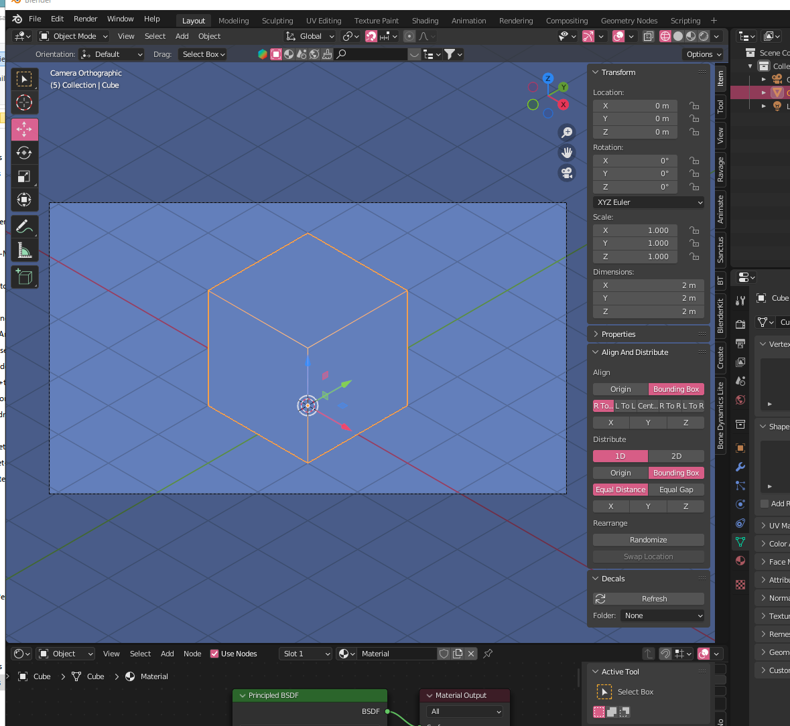Image resolution: width=790 pixels, height=726 pixels.
Task: Click the Randomize button
Action: click(648, 540)
